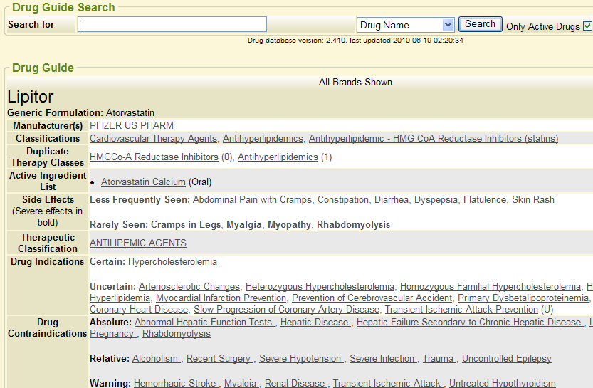Open the Myopathy side effect link
Screen dimensions: 593x388
coord(289,224)
